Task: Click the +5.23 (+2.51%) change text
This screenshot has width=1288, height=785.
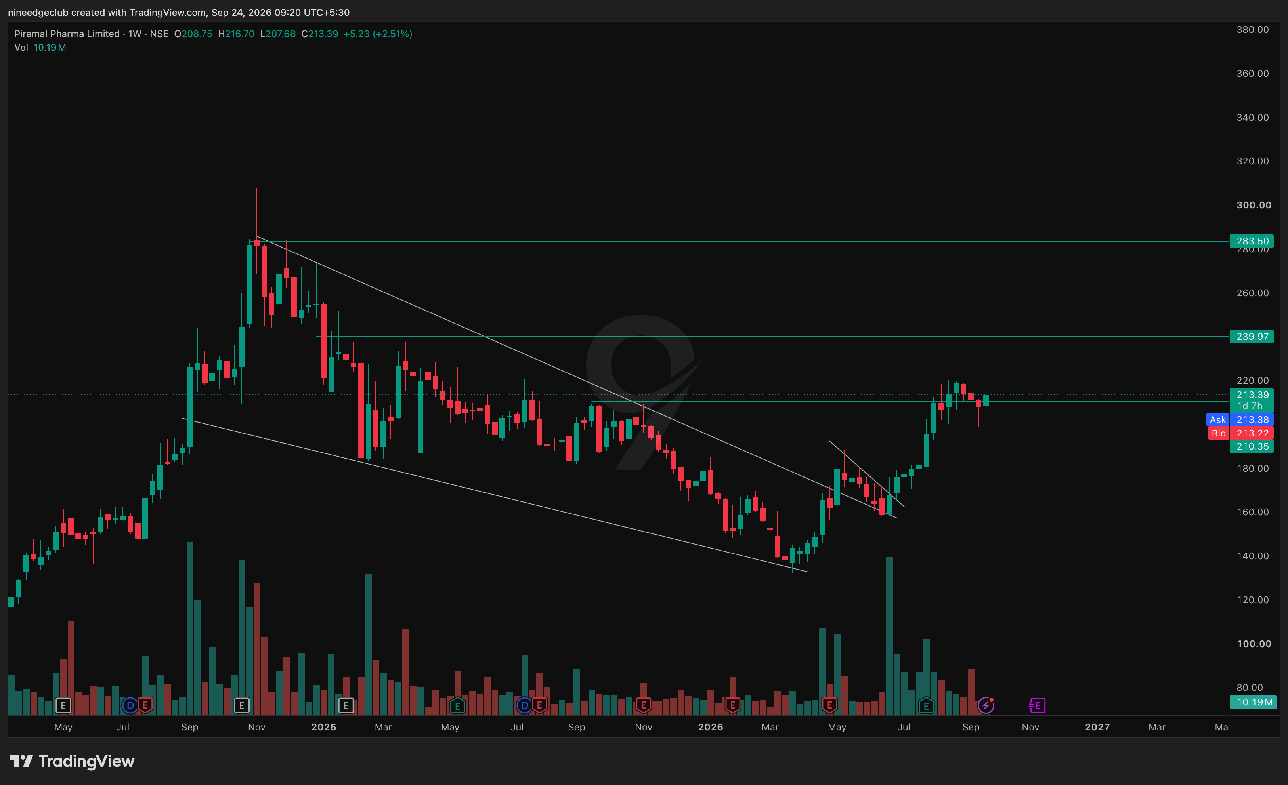Action: (x=378, y=34)
